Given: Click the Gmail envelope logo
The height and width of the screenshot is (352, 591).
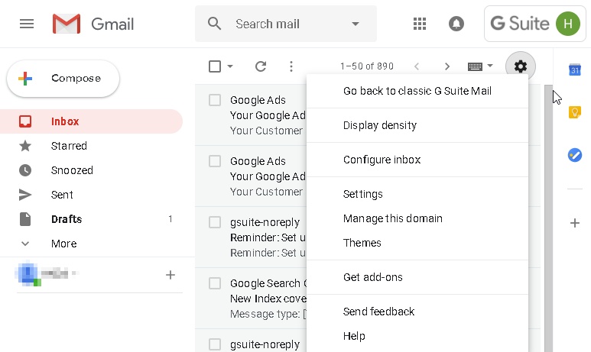Looking at the screenshot, I should tap(67, 24).
